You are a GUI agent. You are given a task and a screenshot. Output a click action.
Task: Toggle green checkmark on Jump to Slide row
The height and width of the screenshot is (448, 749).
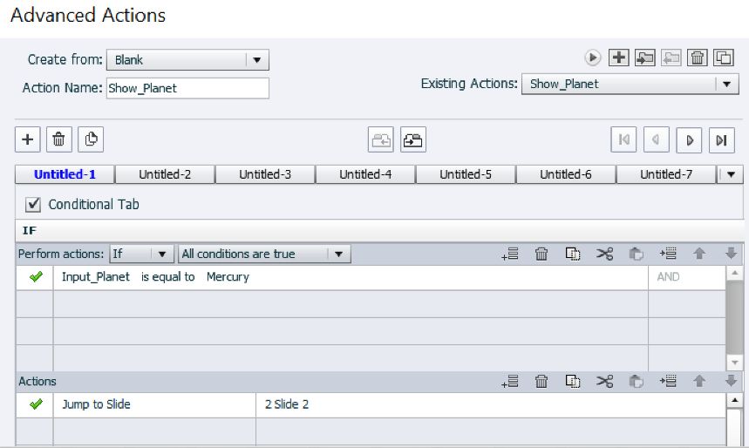pos(36,404)
